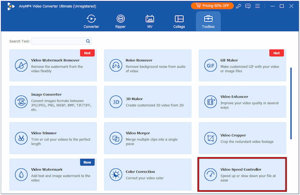Viewport: 300px width, 195px height.
Task: Select the Toolbox tab
Action: 208,21
